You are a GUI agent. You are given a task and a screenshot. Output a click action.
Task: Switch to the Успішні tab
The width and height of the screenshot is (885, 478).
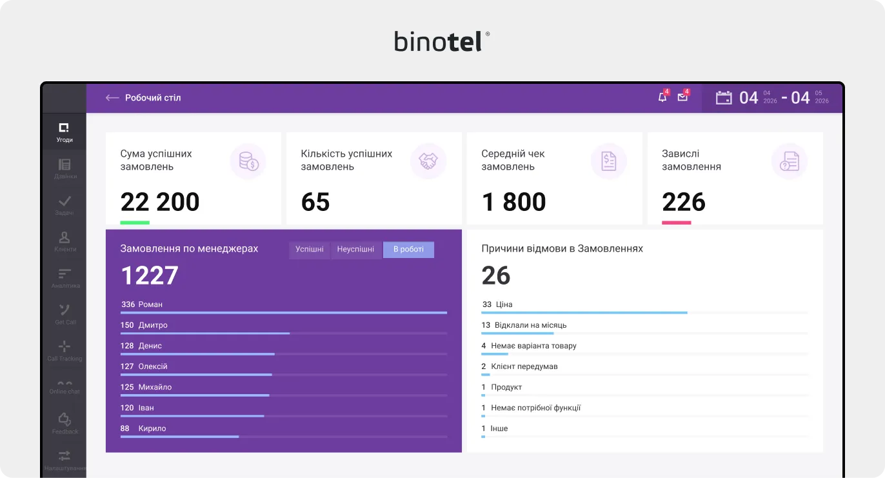coord(310,250)
